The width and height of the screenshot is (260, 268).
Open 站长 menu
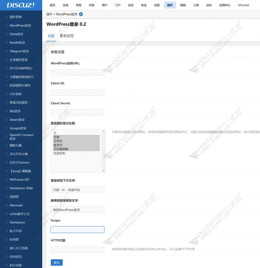coord(209,5)
